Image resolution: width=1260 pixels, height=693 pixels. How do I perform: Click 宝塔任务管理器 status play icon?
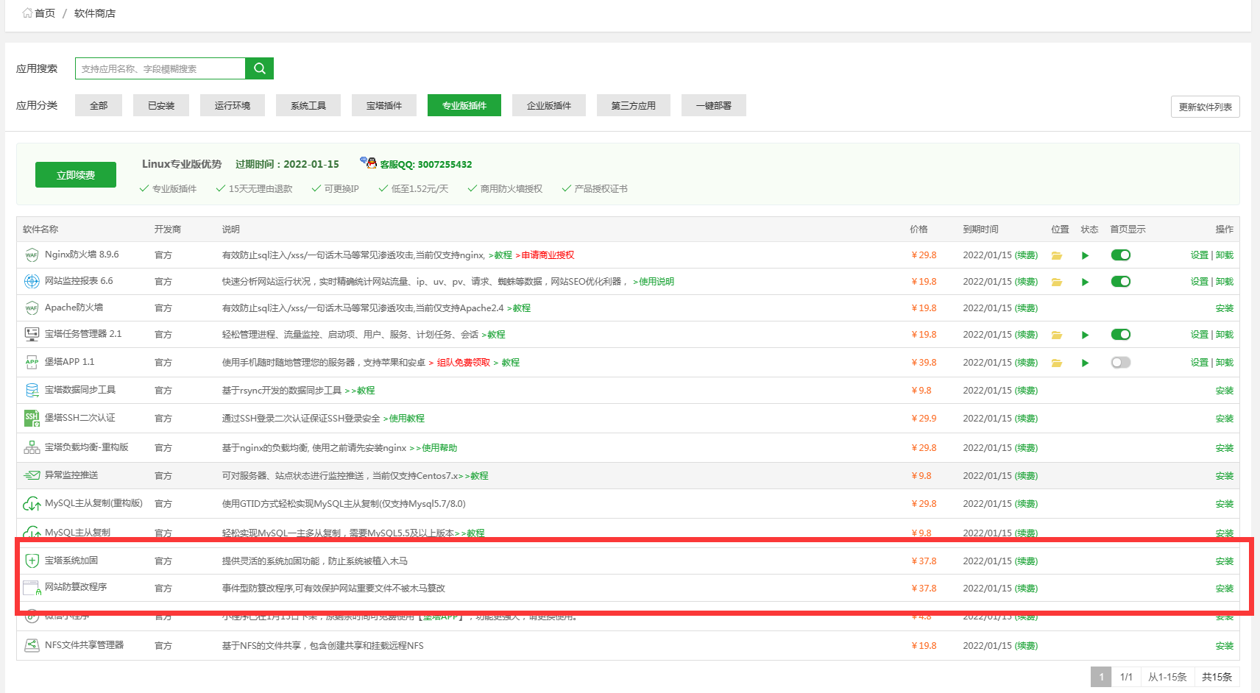tap(1085, 335)
